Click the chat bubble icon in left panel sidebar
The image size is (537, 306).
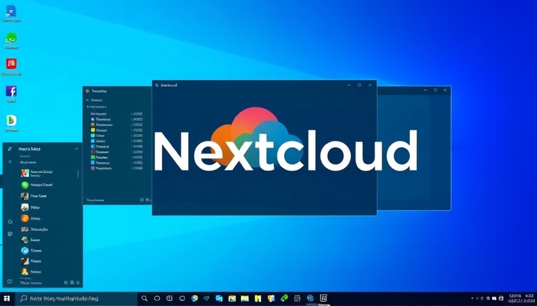pos(10,222)
